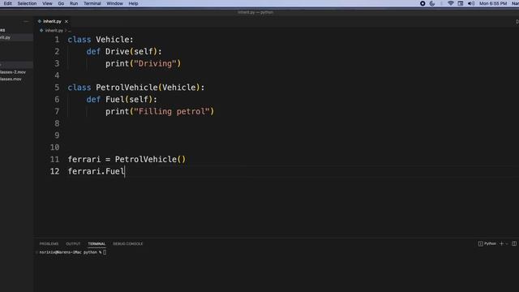
Task: Open the Go menu
Action: pyautogui.click(x=61, y=3)
